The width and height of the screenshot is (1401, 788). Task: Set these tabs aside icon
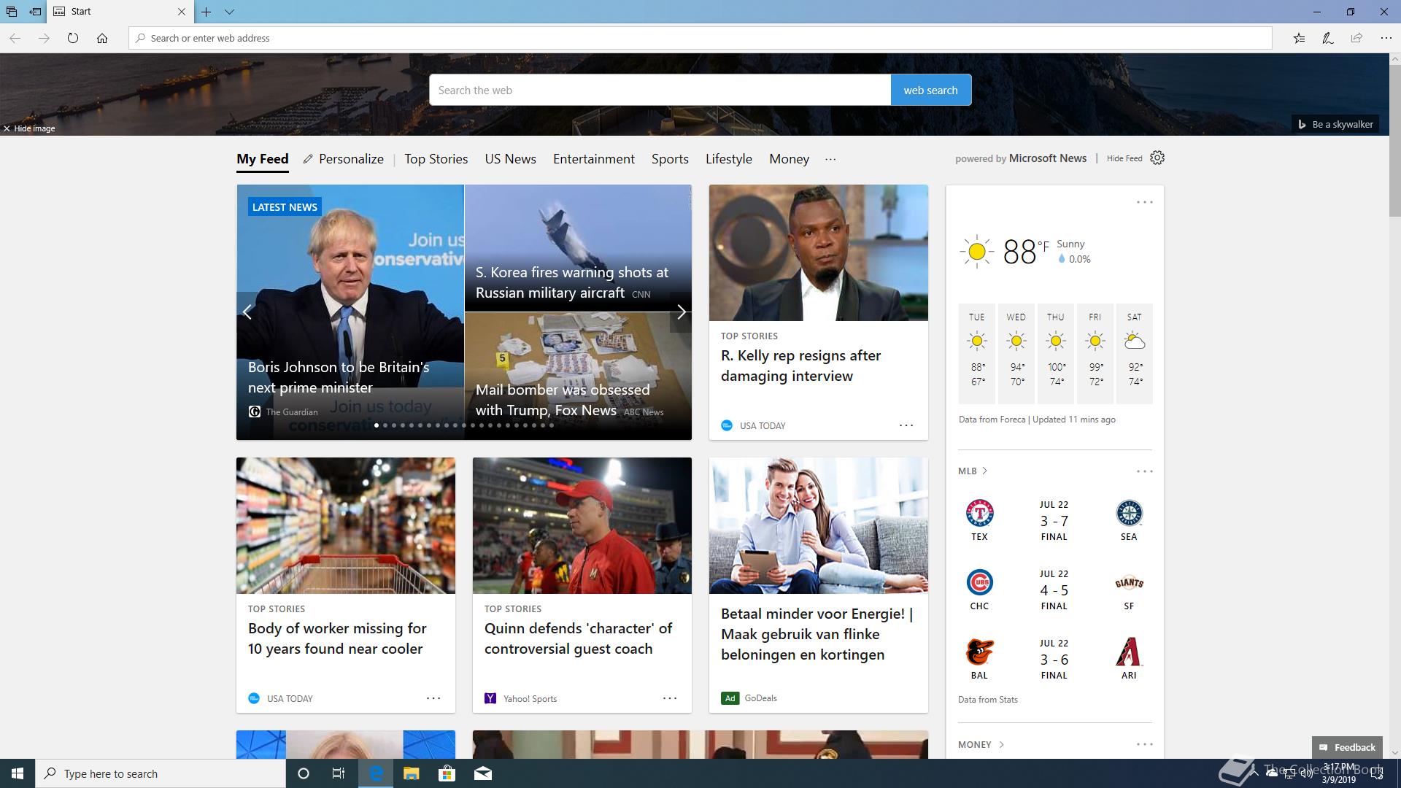(35, 12)
